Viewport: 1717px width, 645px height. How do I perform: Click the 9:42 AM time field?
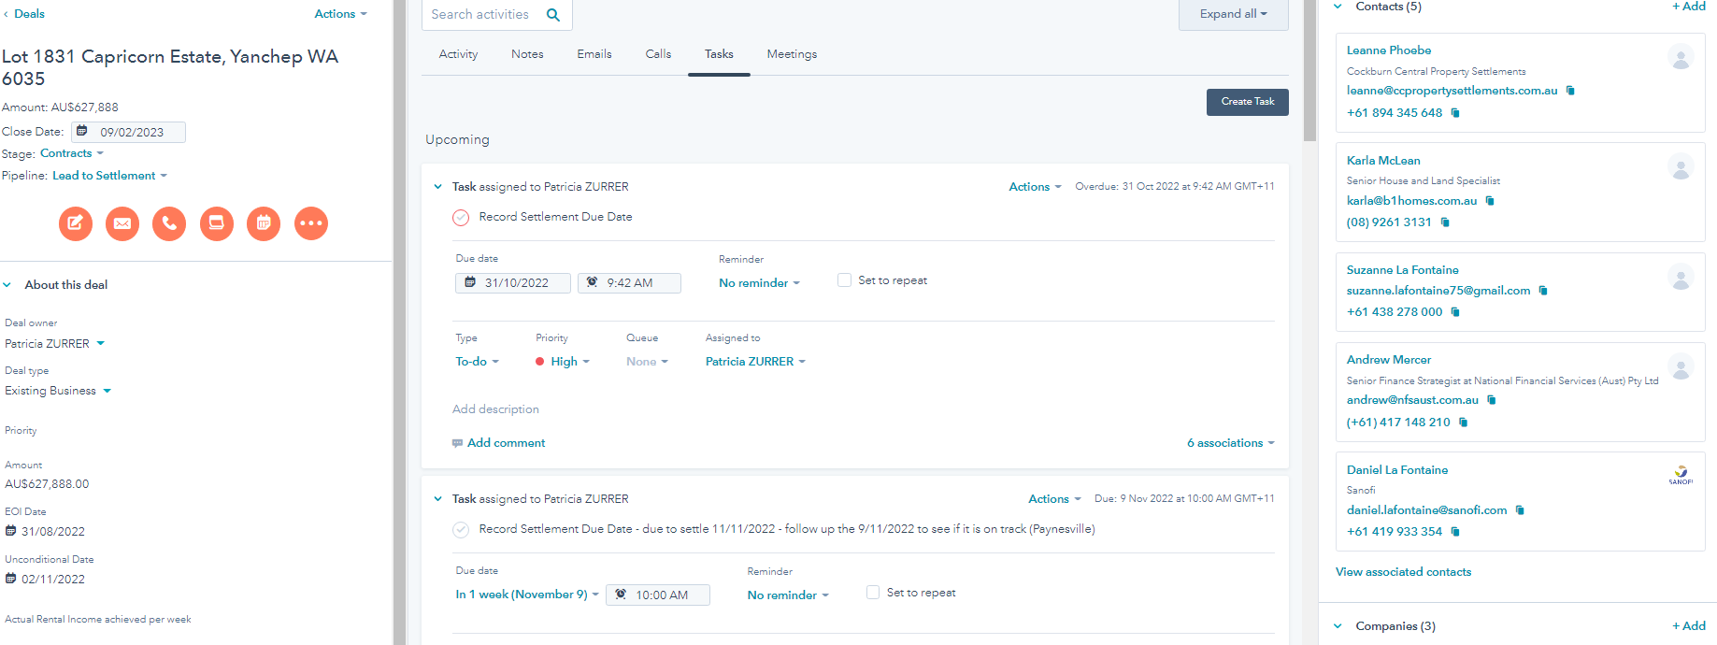click(629, 283)
